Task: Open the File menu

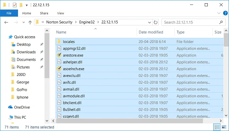Action: click(x=9, y=13)
